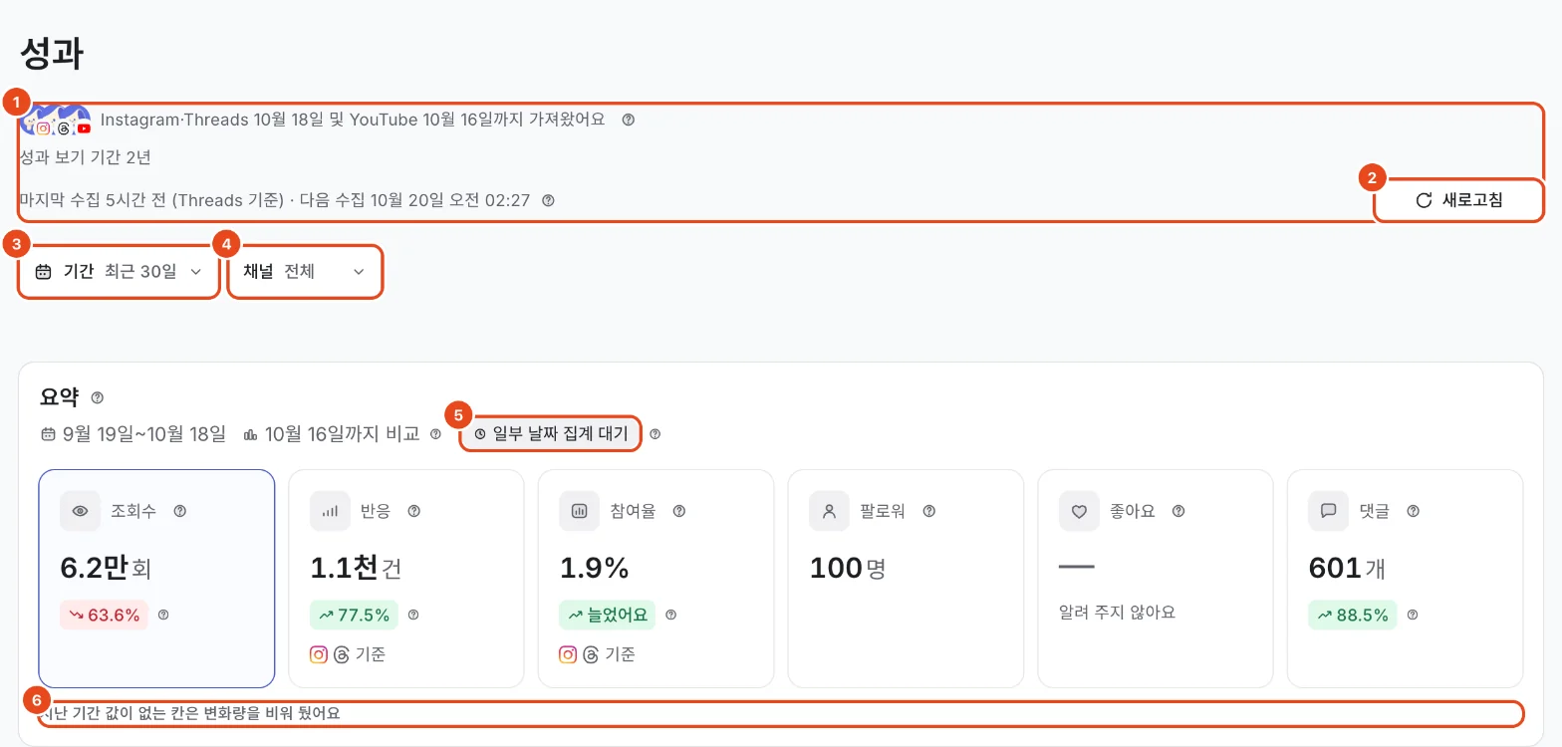
Task: Select the chart icon in 참여율 card
Action: 579,511
